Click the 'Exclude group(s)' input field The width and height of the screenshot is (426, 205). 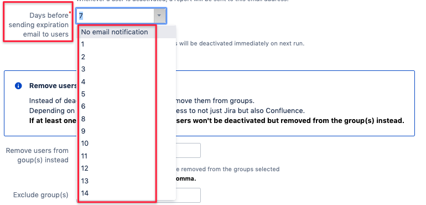coord(188,195)
